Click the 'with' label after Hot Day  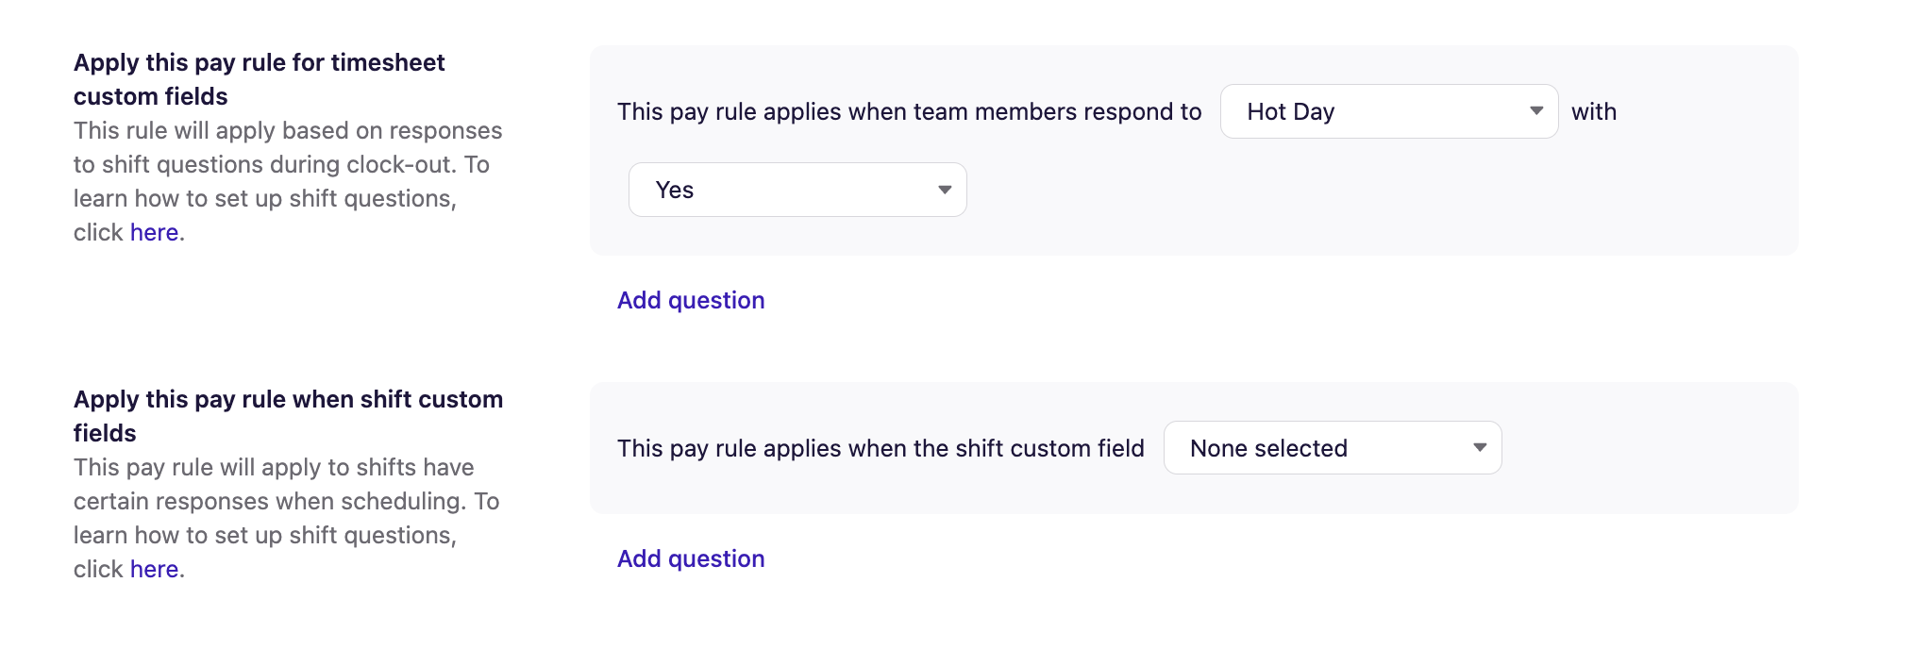(x=1593, y=111)
